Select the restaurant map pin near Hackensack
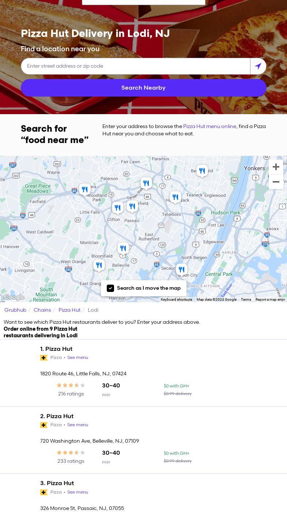The width and height of the screenshot is (287, 514). coord(175,198)
